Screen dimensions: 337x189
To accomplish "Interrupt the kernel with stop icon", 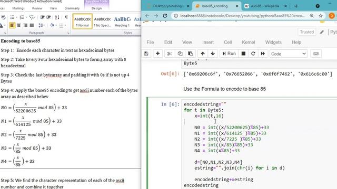I will pos(243,54).
